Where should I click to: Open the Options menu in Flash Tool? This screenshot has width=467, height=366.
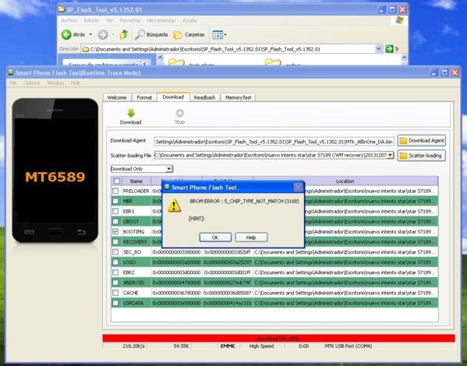(x=32, y=83)
